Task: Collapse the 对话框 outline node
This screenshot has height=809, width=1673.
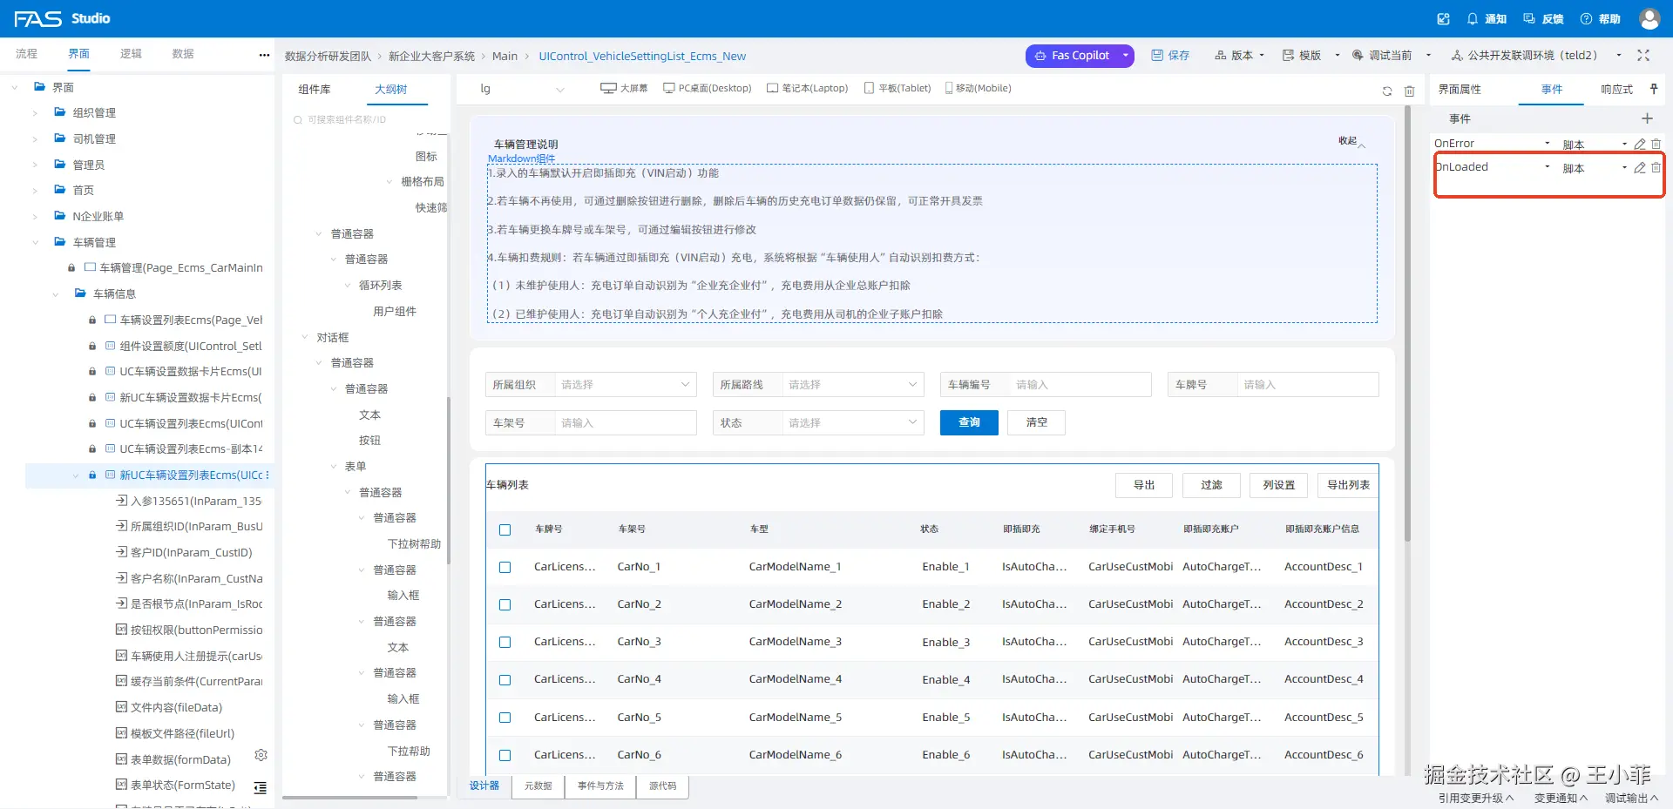Action: tap(305, 337)
